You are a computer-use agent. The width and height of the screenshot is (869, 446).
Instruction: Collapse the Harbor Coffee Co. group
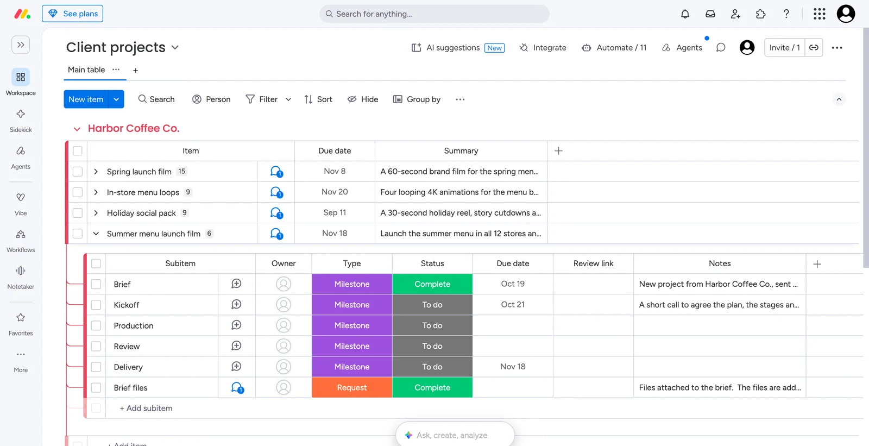[x=77, y=129]
